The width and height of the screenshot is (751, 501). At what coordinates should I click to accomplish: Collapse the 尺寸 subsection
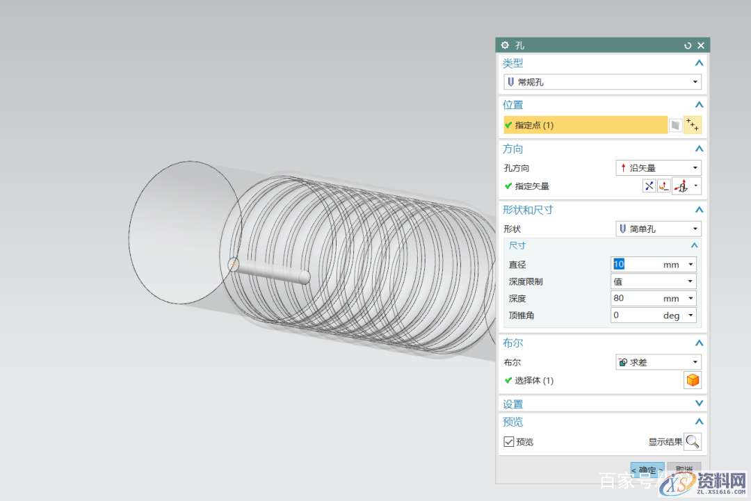point(694,245)
